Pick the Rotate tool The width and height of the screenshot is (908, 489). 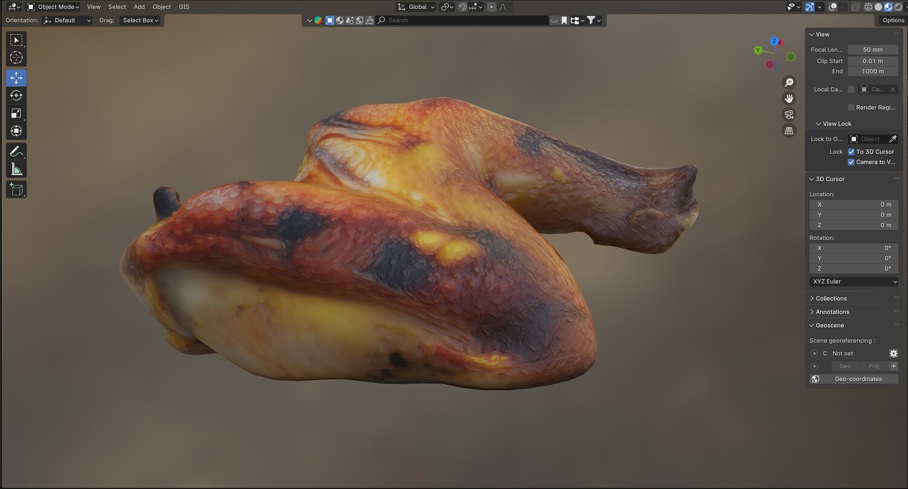click(x=16, y=95)
